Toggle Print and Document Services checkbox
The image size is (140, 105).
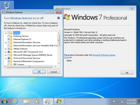coord(9,58)
